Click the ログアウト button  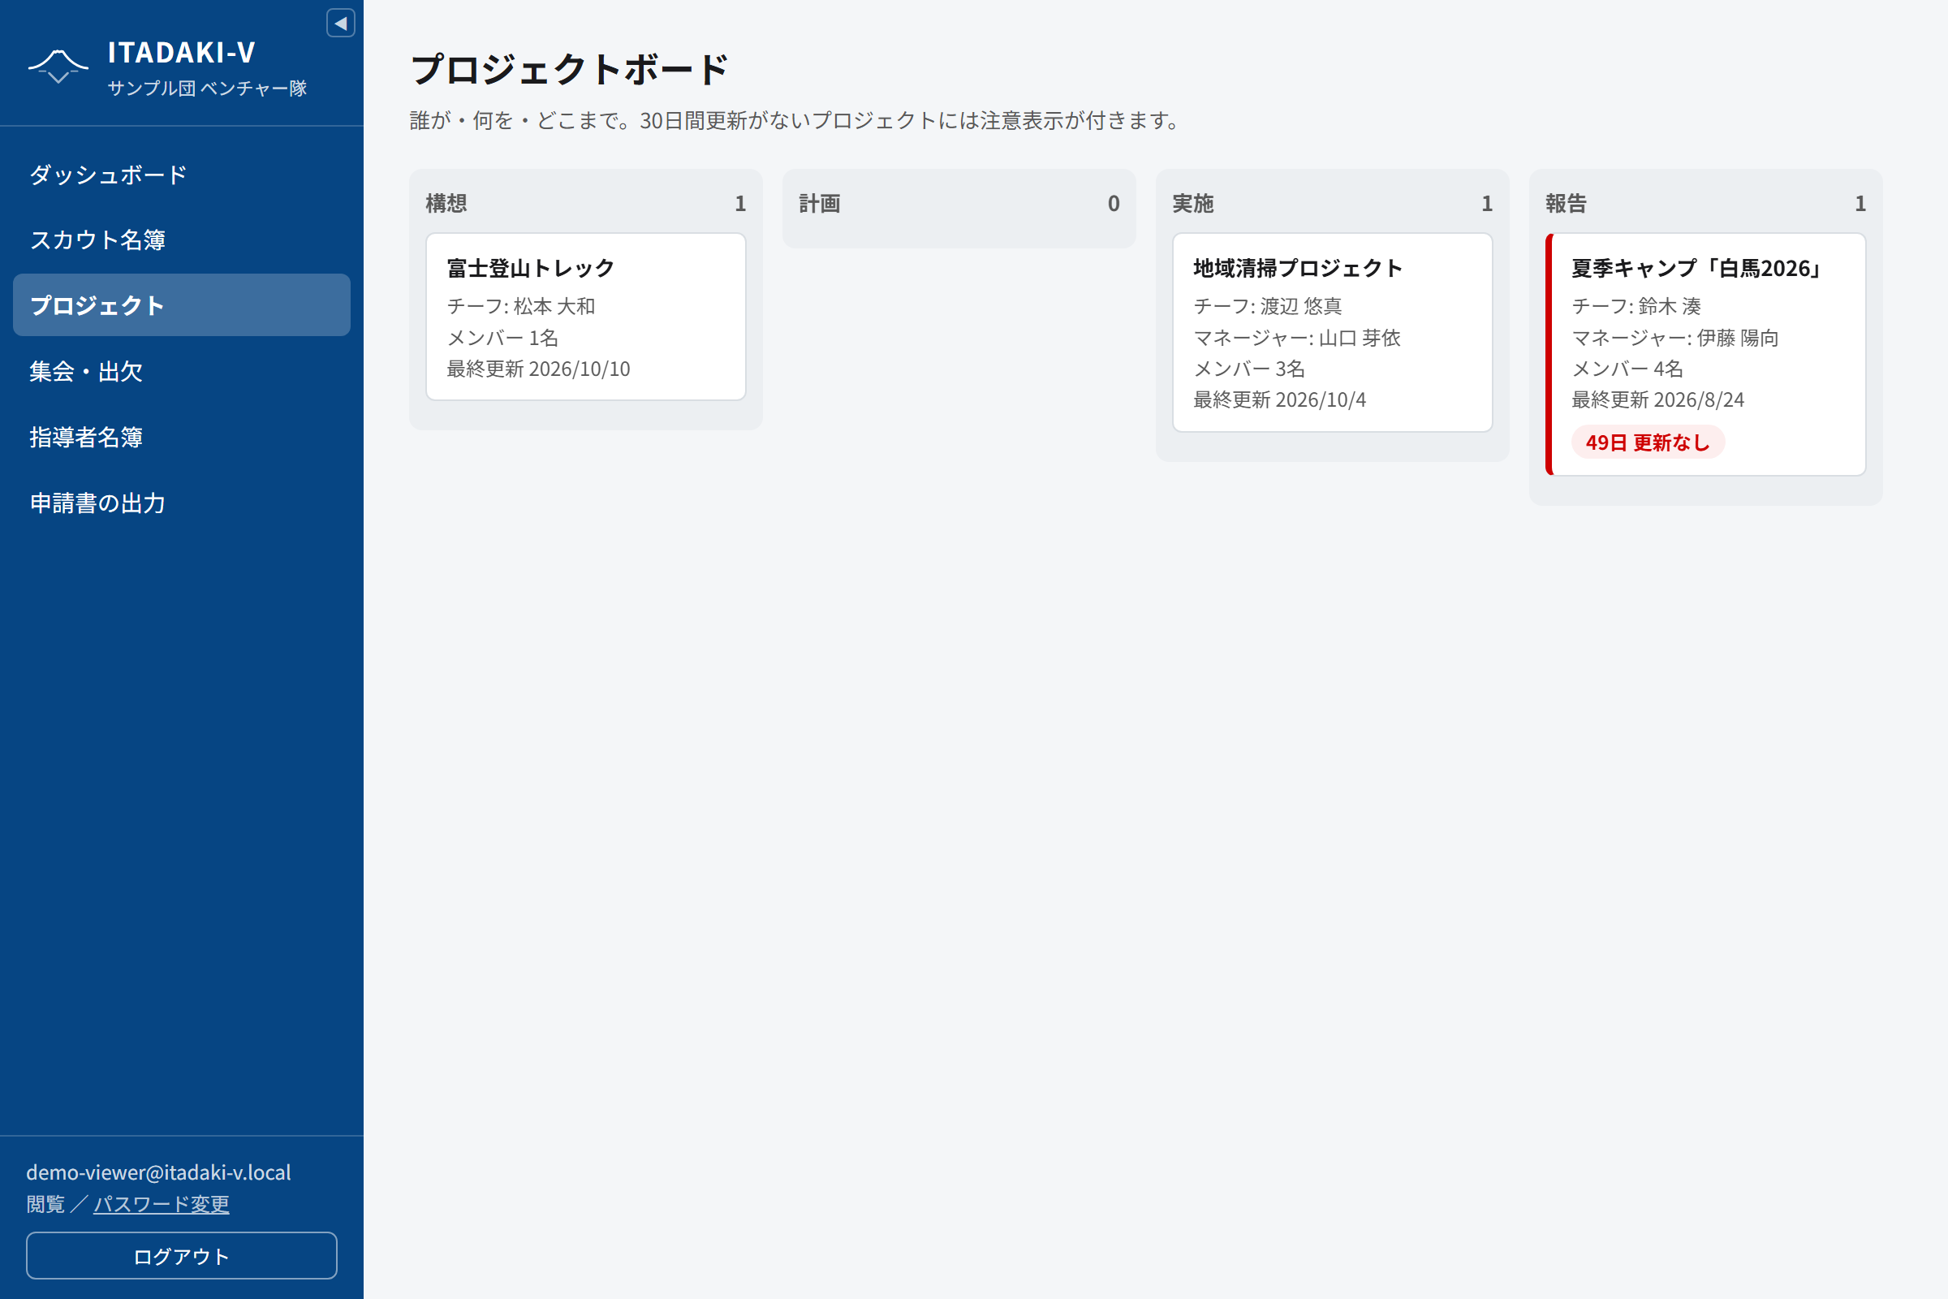tap(181, 1256)
